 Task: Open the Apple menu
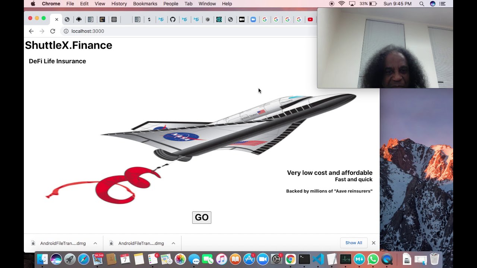coord(33,4)
